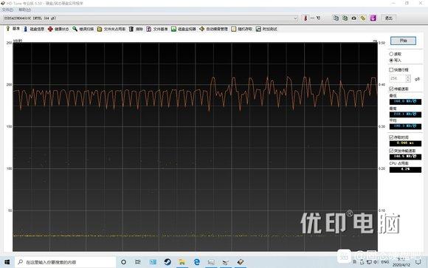Click the camera save screenshot icon
The height and width of the screenshot is (268, 428).
click(354, 18)
